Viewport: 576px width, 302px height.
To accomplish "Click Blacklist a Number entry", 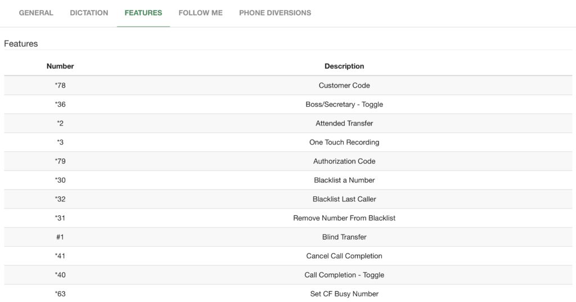I will [344, 181].
